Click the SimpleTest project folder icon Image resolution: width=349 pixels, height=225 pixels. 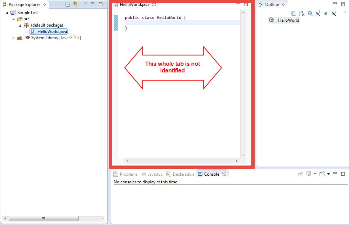coord(13,13)
